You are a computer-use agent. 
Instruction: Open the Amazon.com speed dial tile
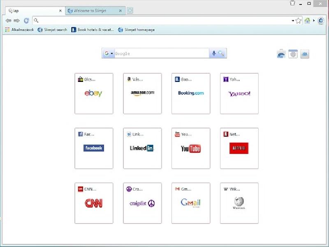tap(142, 93)
